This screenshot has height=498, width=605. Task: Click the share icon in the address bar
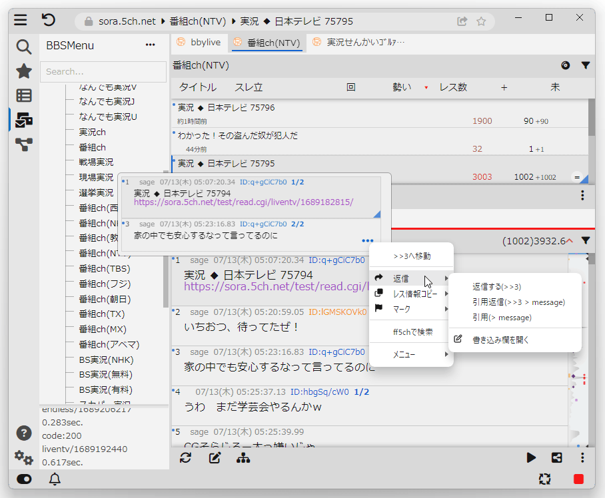(x=462, y=21)
